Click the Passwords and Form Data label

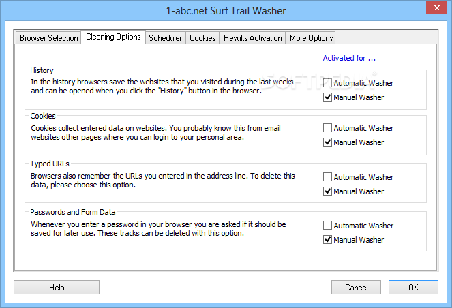point(73,212)
